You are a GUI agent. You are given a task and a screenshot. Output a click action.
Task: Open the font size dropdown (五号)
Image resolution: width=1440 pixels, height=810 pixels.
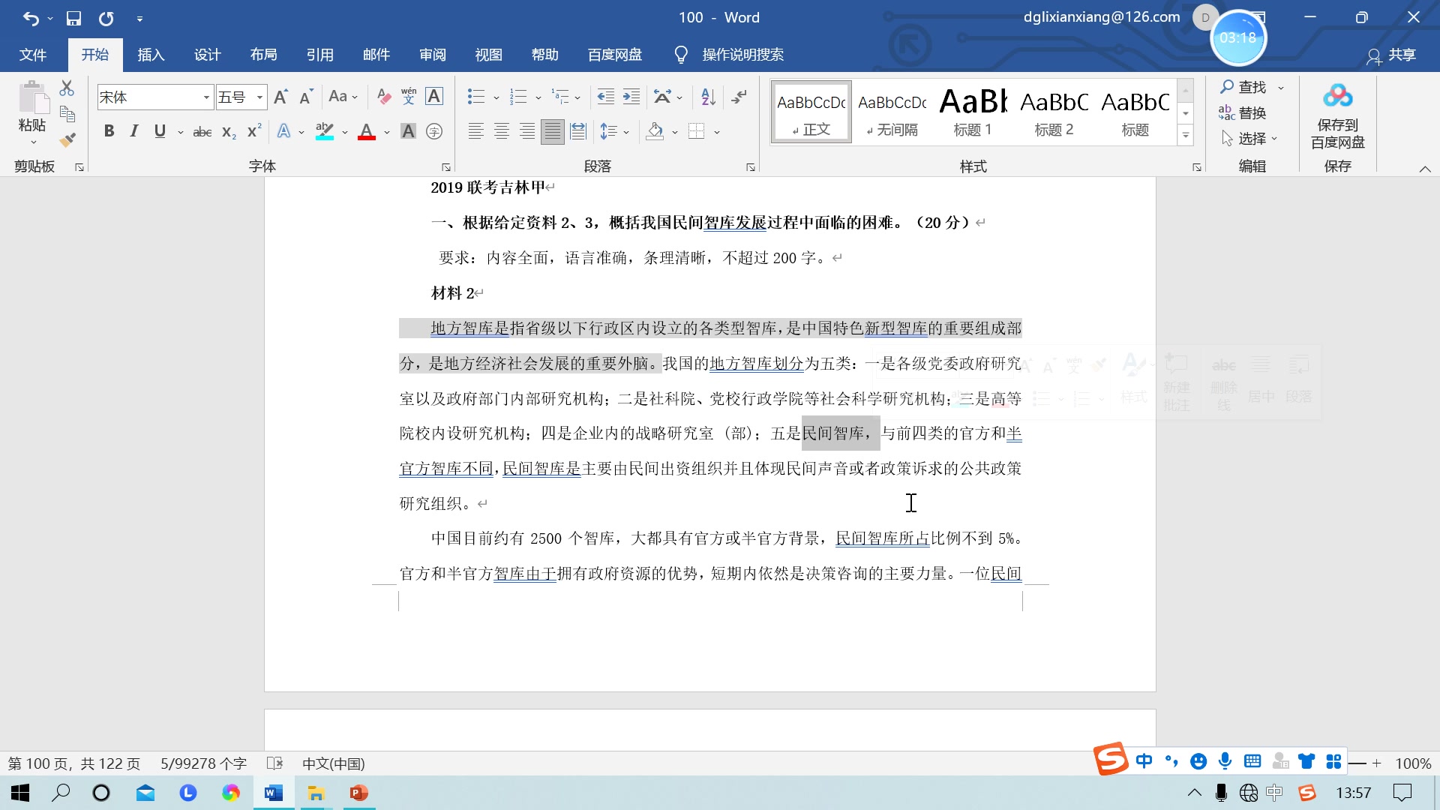point(259,97)
